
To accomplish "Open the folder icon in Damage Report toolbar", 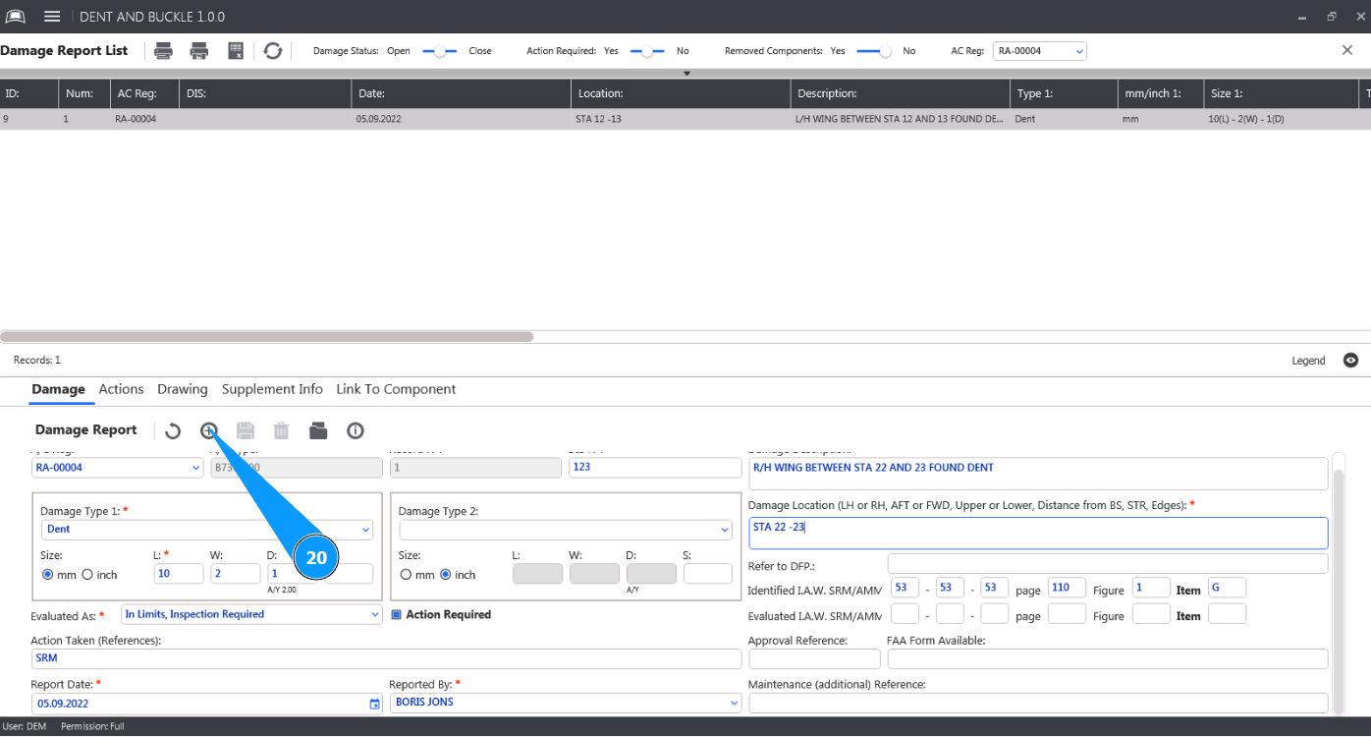I will pyautogui.click(x=317, y=430).
